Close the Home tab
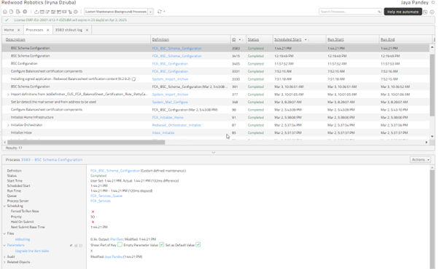Viewport: 439px width, 269px height. (x=19, y=30)
